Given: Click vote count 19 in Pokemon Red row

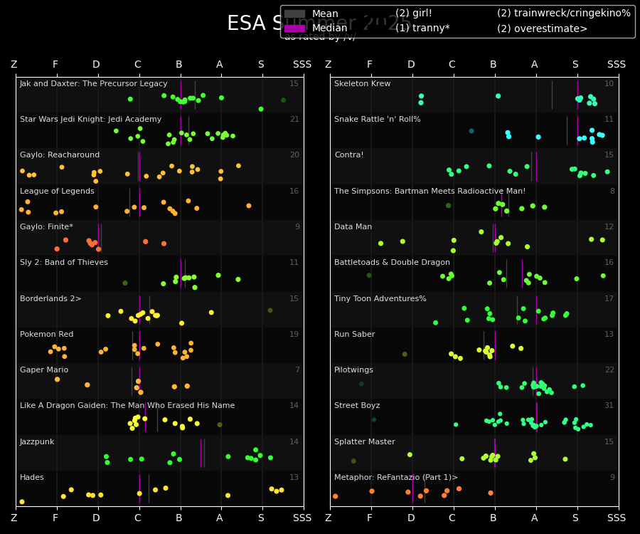Looking at the screenshot, I should [294, 334].
